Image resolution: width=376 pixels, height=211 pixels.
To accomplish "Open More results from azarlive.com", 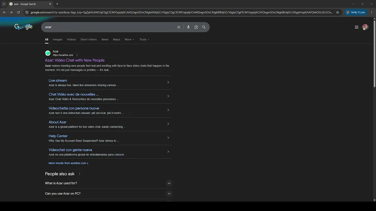I will pos(68,163).
